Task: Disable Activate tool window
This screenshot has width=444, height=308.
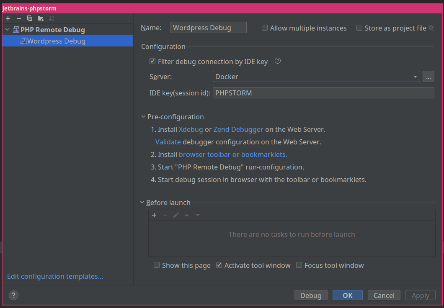Action: tap(219, 265)
